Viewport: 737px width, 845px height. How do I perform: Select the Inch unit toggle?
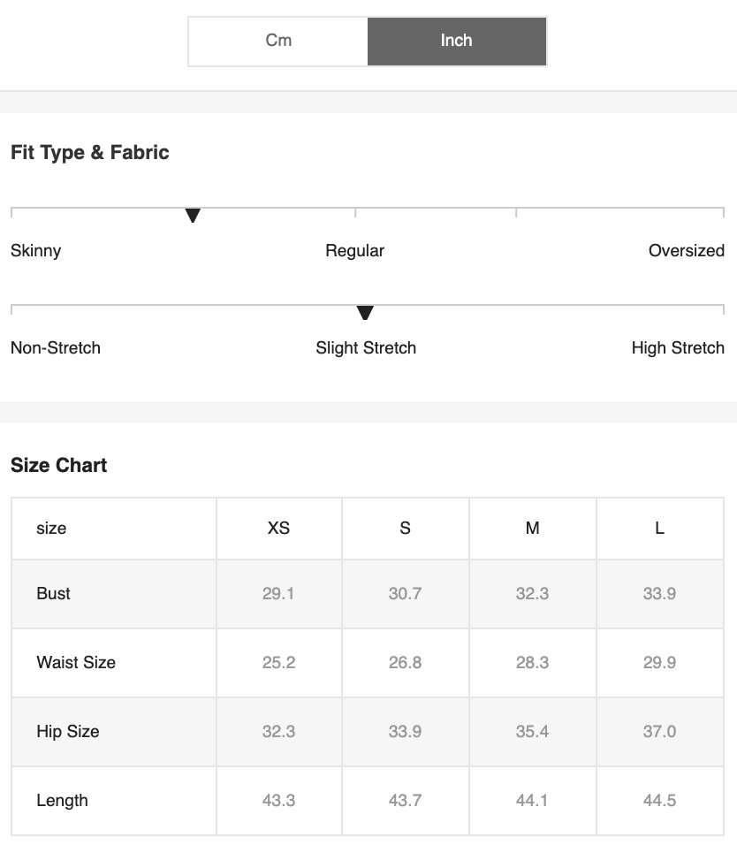coord(457,41)
